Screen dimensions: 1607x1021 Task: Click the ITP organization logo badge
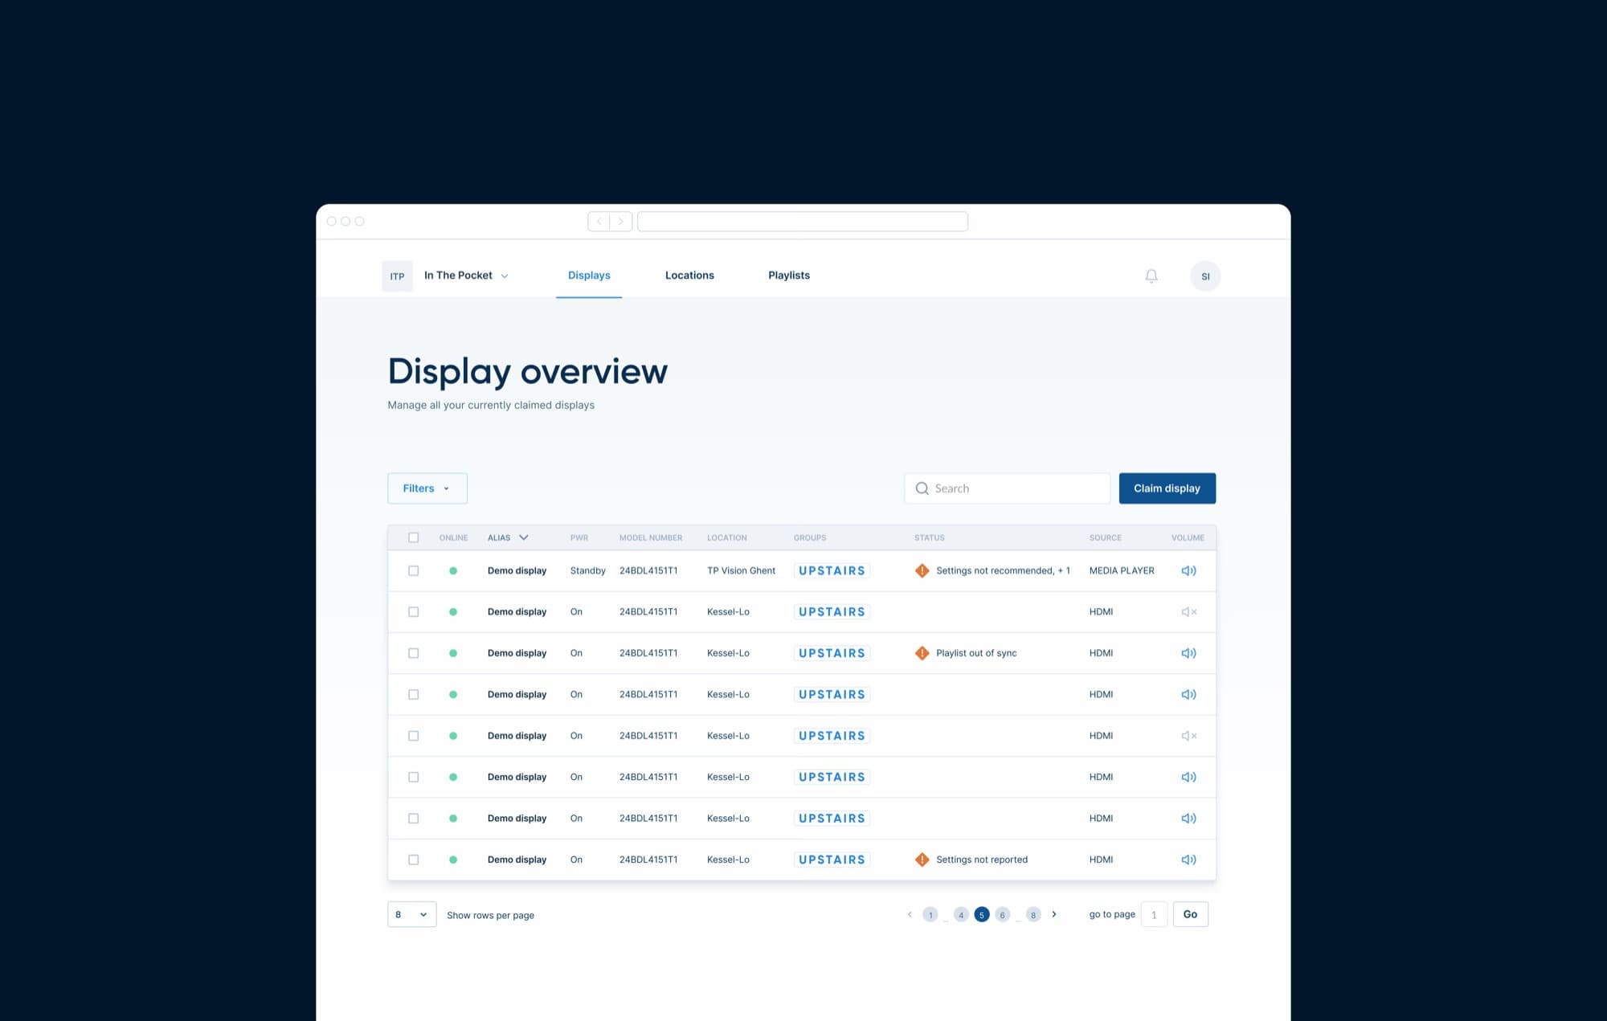[397, 276]
